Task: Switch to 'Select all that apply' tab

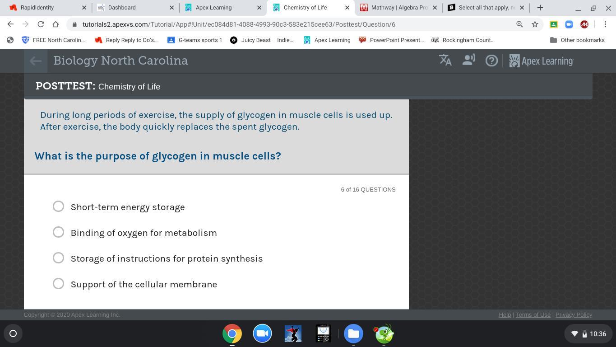Action: tap(486, 8)
